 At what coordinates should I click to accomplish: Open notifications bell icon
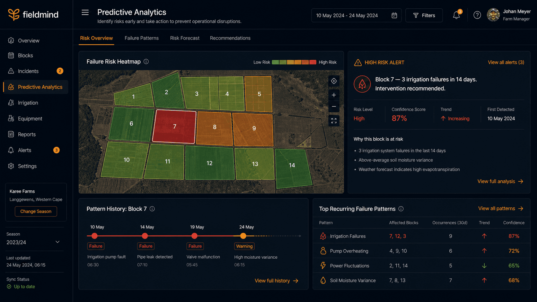(x=456, y=15)
